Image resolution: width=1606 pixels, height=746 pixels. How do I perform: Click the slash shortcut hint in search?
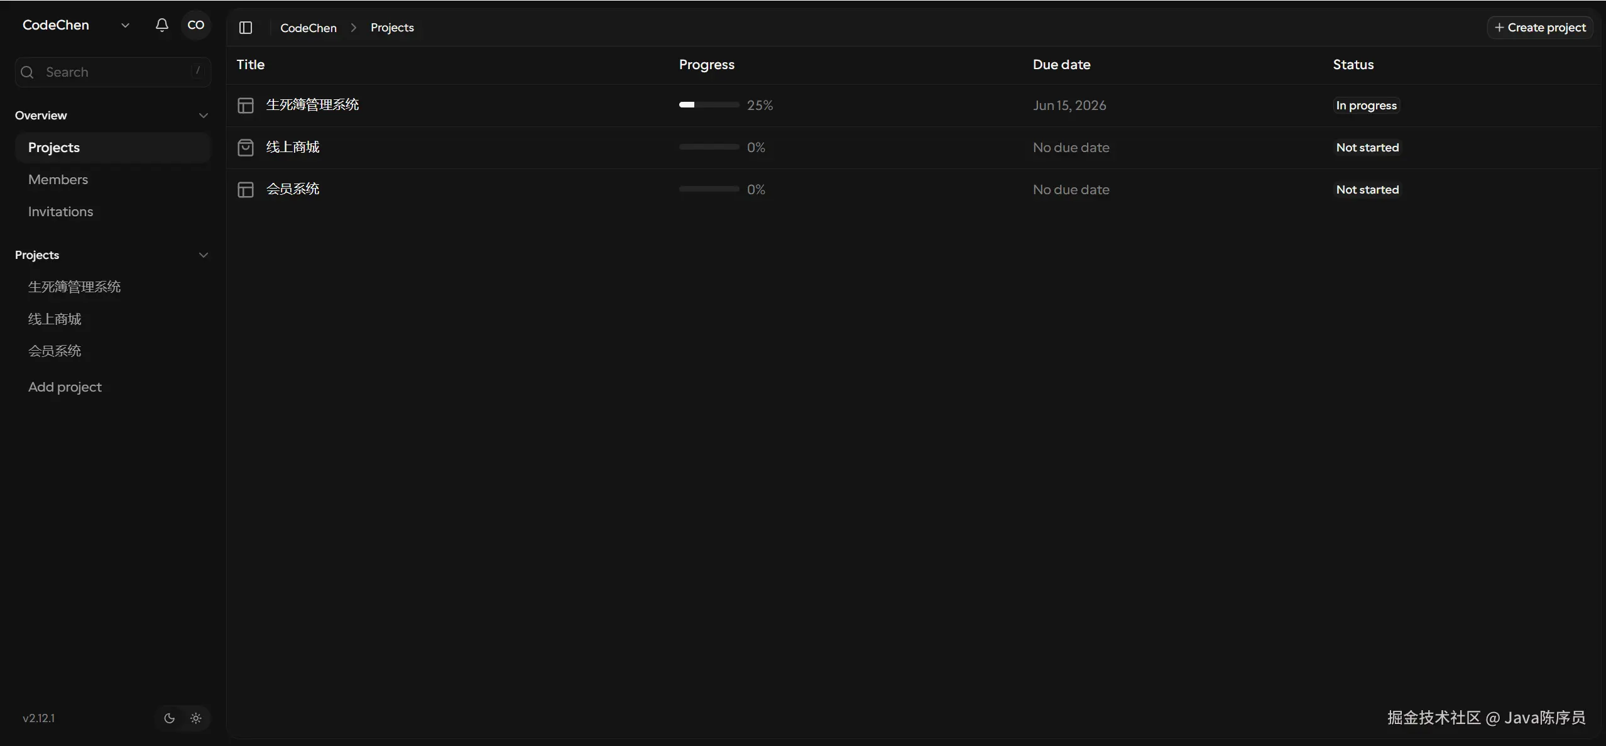198,71
